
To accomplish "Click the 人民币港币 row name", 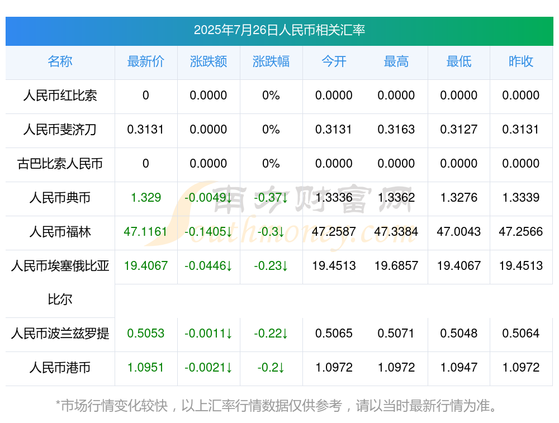I will point(60,368).
